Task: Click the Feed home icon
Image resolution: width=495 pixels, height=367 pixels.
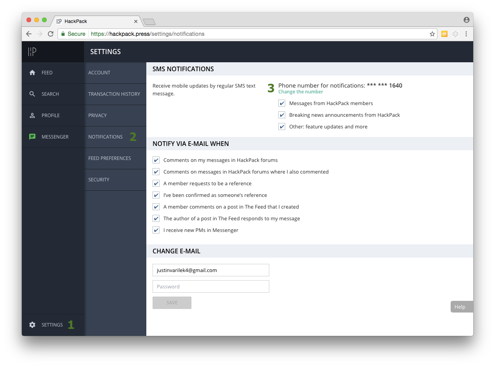Action: (x=32, y=73)
